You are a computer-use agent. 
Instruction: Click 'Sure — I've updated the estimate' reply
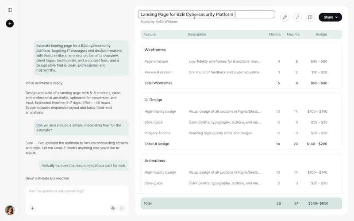pos(77,148)
